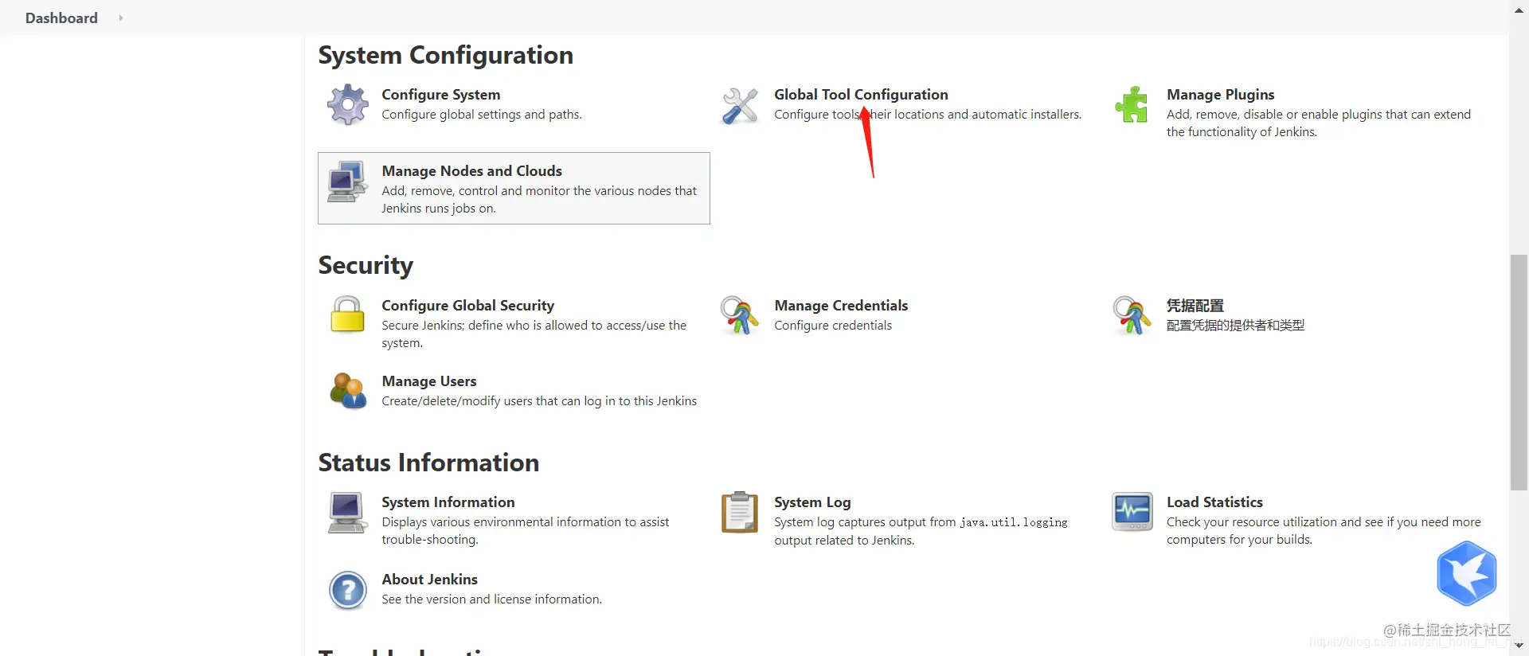Click the 'Check your resource utilization' description text
This screenshot has height=656, width=1529.
[x=1324, y=531]
